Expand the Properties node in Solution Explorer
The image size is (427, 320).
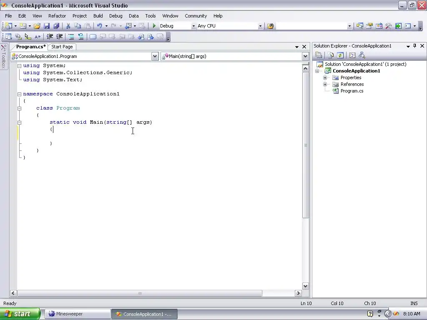pyautogui.click(x=325, y=77)
